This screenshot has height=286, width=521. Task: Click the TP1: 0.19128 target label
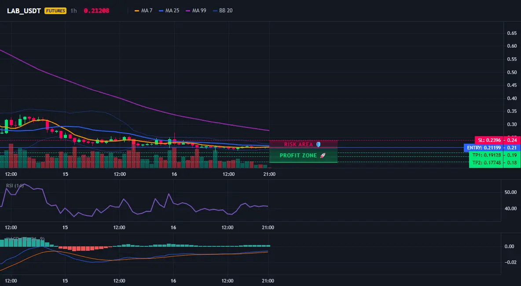486,155
